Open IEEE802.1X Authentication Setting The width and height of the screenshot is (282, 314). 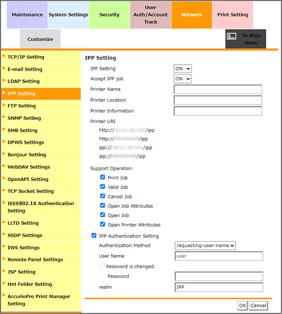41,207
